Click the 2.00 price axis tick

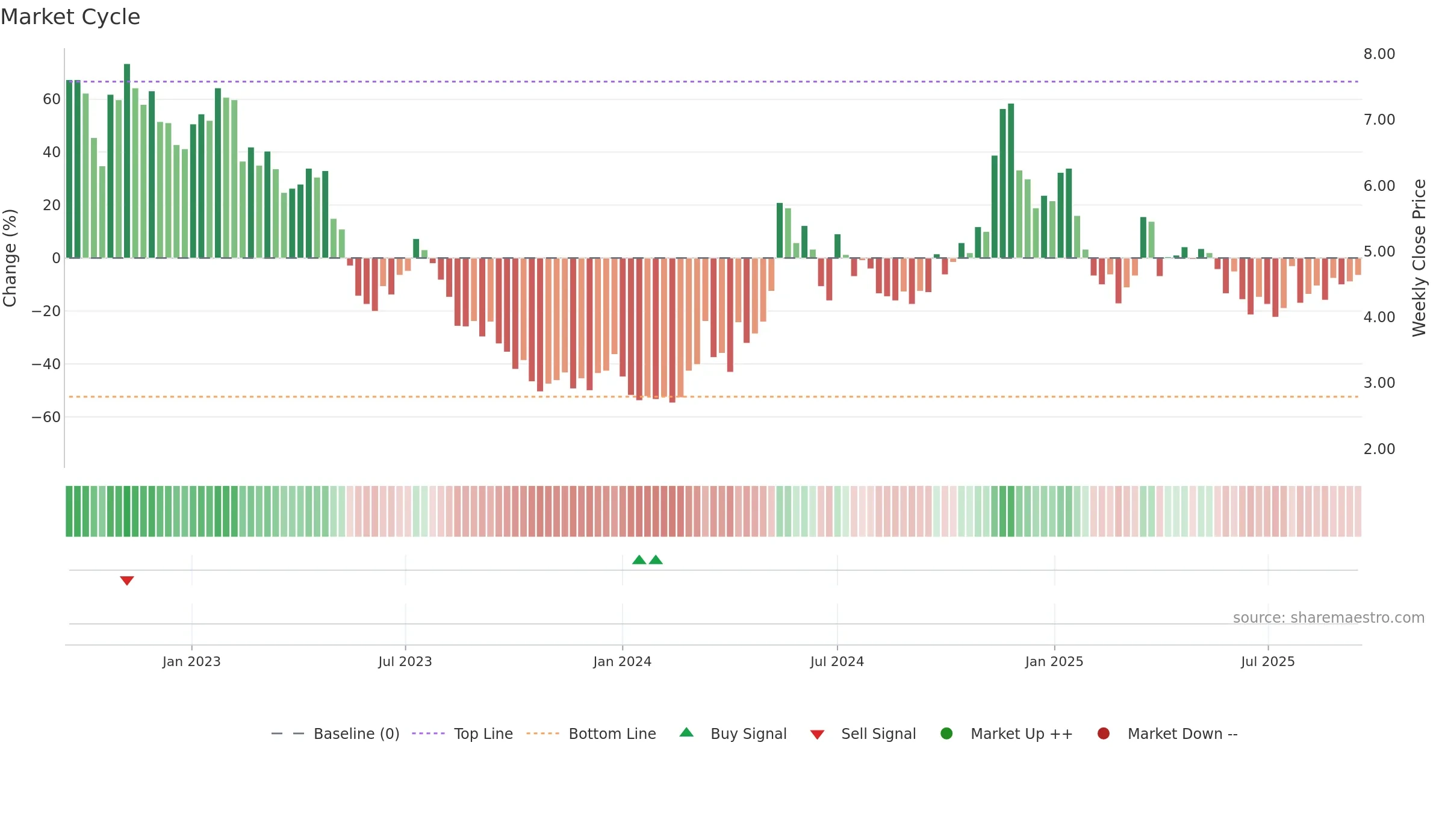pos(1379,449)
